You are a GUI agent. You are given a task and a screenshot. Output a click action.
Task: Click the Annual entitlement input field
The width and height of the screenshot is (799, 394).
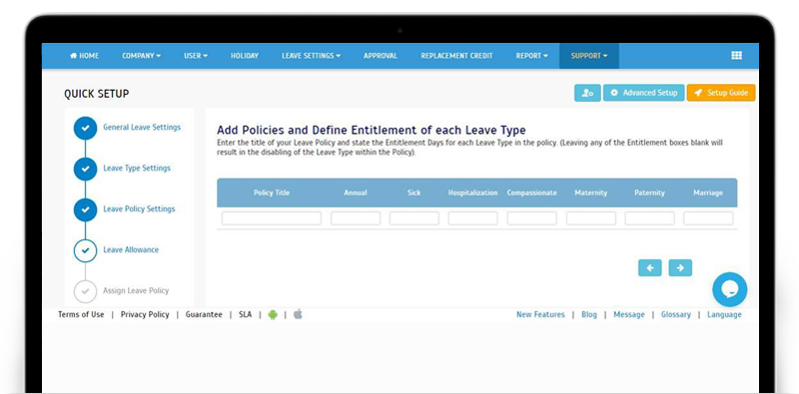(x=356, y=218)
